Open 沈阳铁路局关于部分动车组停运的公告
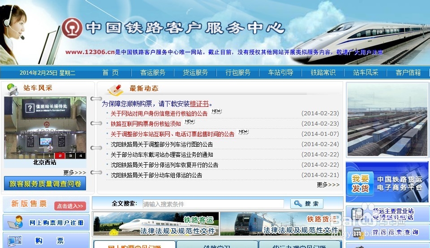Screen dimensions: 430x248 point(156,175)
